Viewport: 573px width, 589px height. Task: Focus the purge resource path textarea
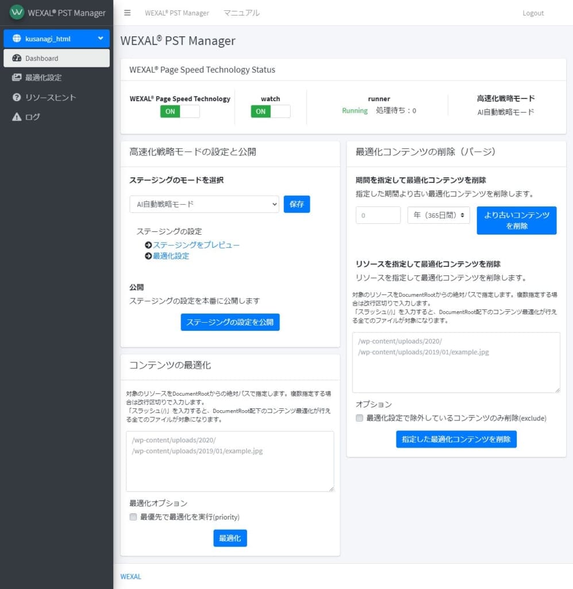(456, 362)
